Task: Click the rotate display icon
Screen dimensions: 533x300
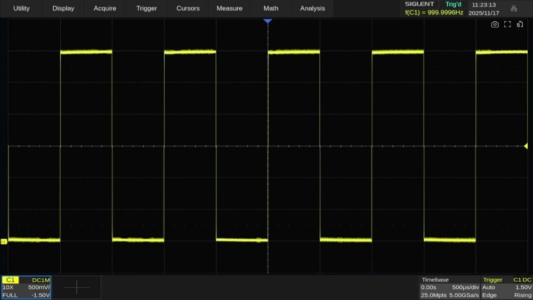Action: (520, 24)
